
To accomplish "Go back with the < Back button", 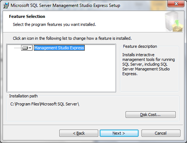I will click(79, 133).
